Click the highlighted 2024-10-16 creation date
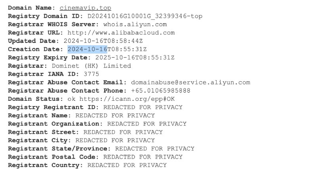Viewport: 317px width, 169px height. point(87,49)
